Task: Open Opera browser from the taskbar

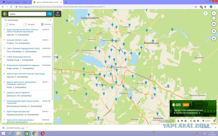Action: click(43, 134)
